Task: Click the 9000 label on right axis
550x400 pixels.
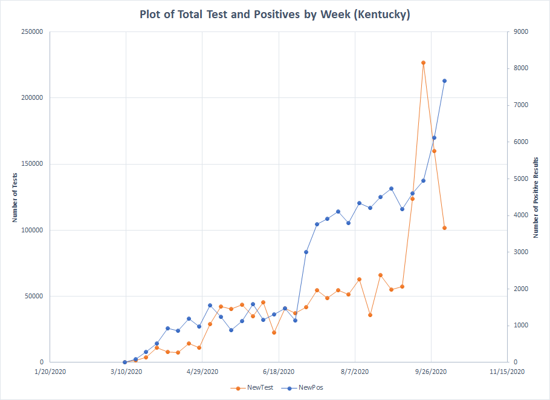Action: pyautogui.click(x=519, y=31)
